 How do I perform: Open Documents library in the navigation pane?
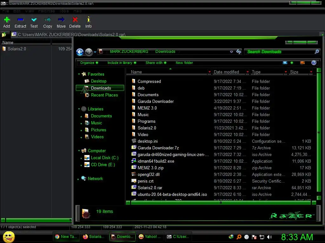tap(101, 116)
